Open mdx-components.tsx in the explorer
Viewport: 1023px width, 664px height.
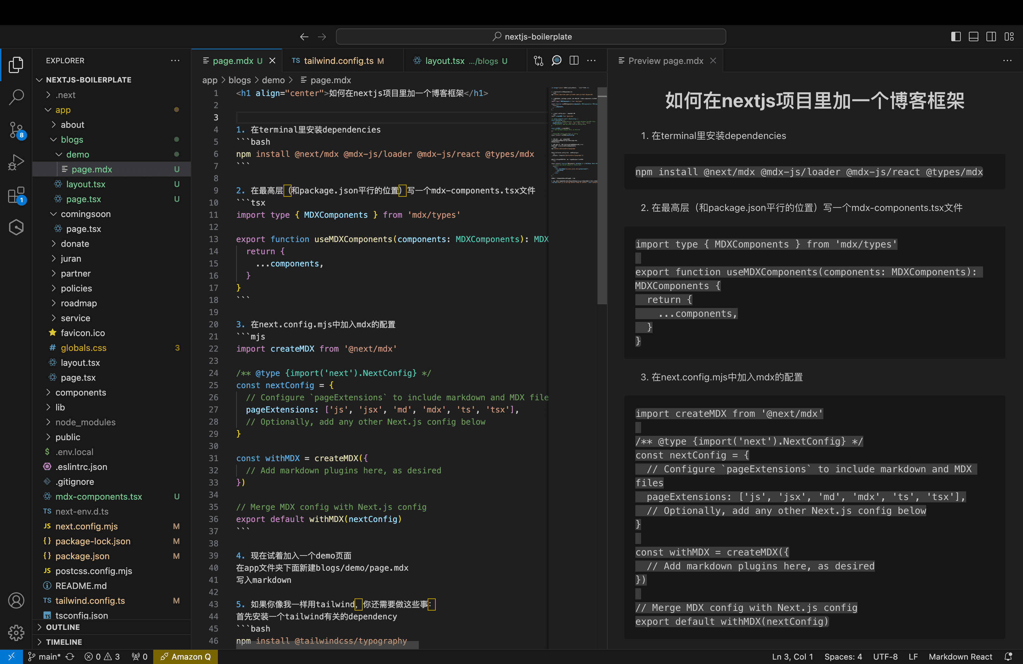pos(112,497)
